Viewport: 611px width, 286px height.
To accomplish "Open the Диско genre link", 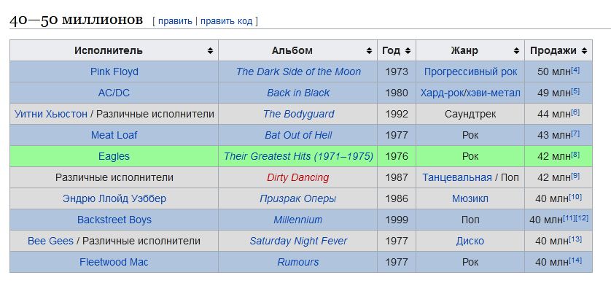I will tap(470, 241).
